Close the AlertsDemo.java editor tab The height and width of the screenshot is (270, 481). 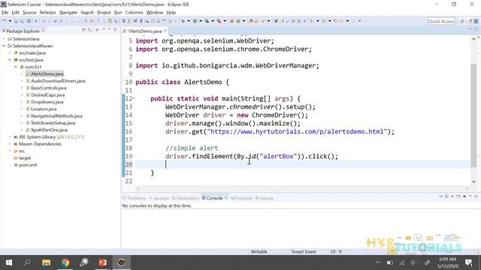tap(165, 31)
